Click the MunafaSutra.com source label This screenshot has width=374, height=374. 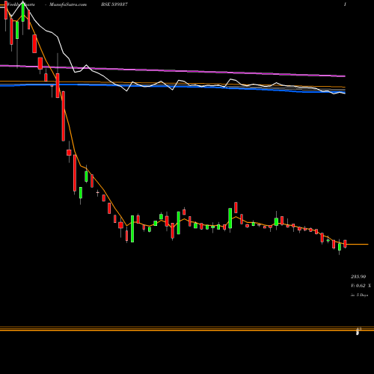(68, 4)
